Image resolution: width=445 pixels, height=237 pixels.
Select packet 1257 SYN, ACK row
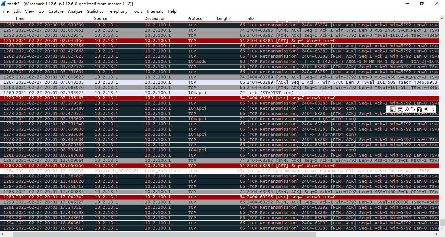(220, 30)
